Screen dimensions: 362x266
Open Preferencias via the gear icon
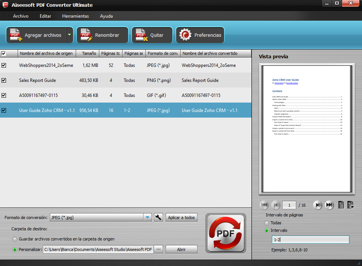point(185,35)
